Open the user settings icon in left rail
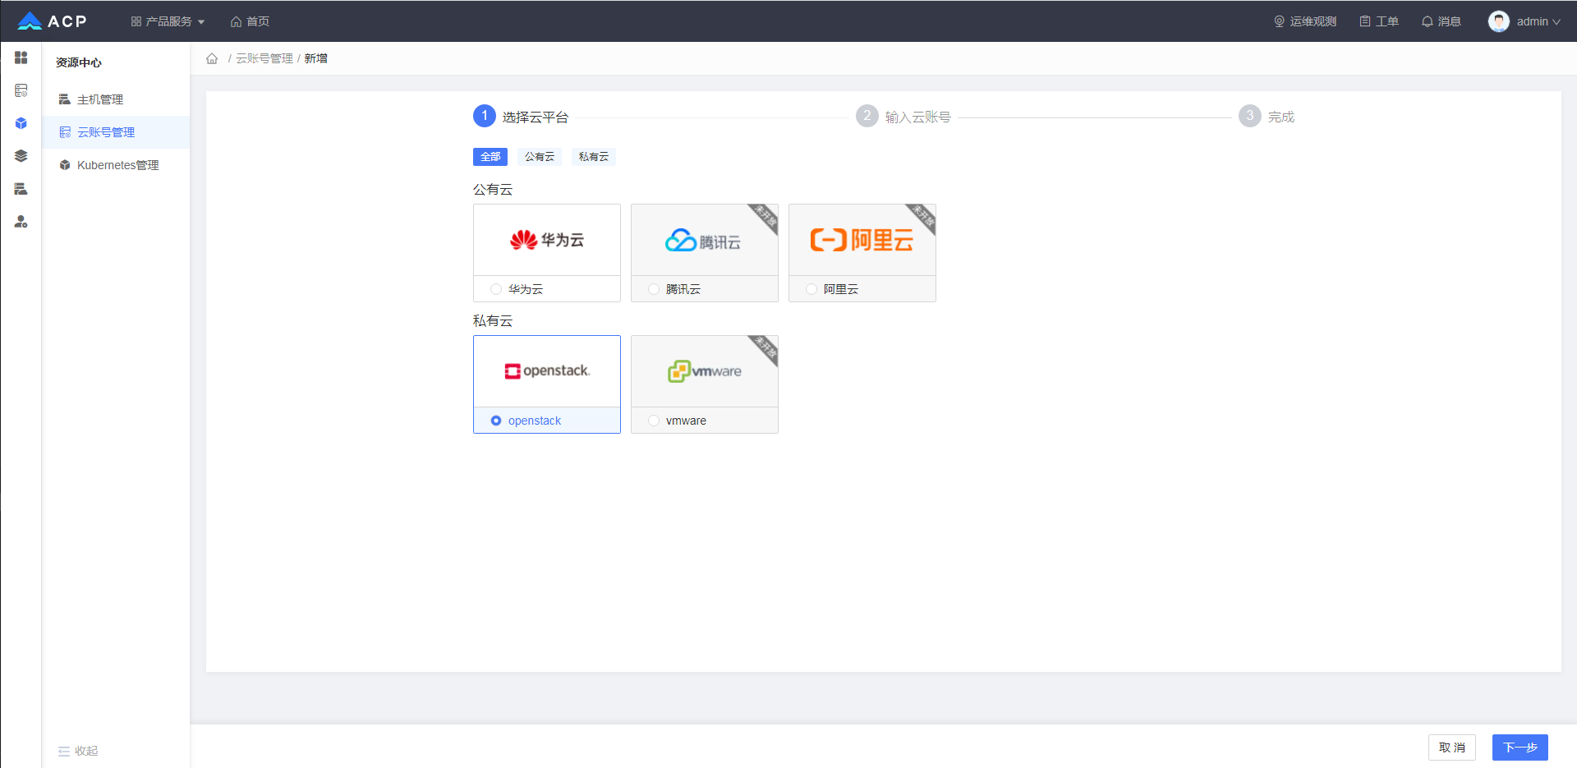The image size is (1577, 768). pyautogui.click(x=21, y=222)
